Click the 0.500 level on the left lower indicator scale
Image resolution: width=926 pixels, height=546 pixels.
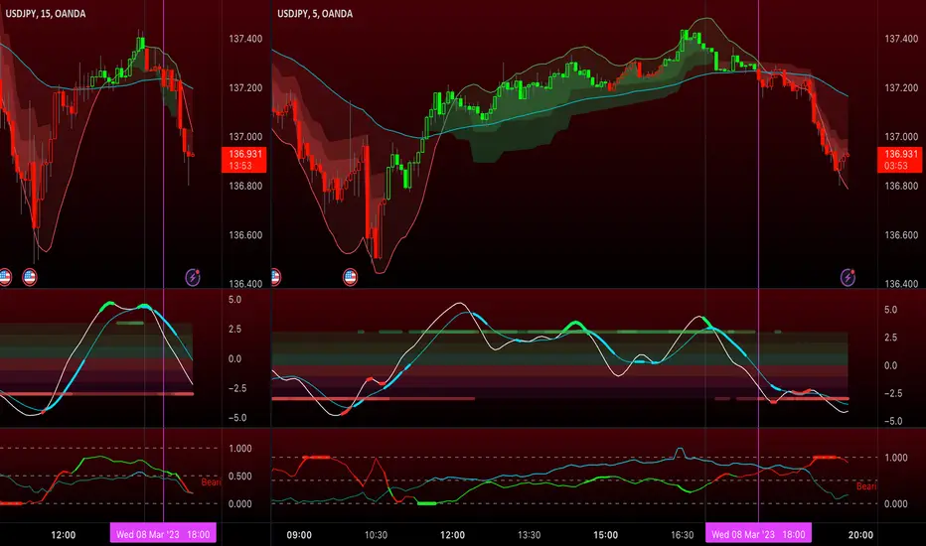coord(240,477)
